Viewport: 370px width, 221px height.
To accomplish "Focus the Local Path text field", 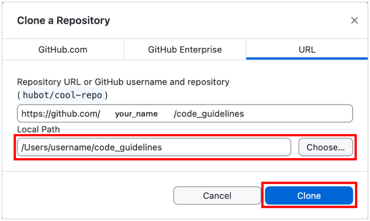I will [154, 147].
